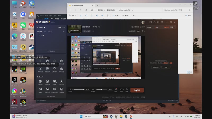The image size is (212, 119).
Task: Go up one folder in File Explorer
Action: pyautogui.click(x=81, y=10)
